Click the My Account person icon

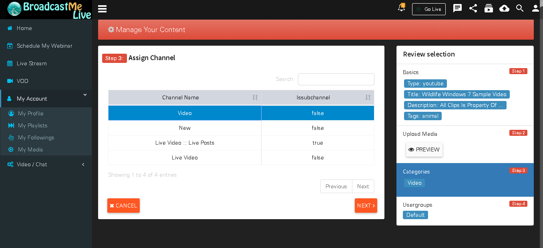tap(10, 99)
